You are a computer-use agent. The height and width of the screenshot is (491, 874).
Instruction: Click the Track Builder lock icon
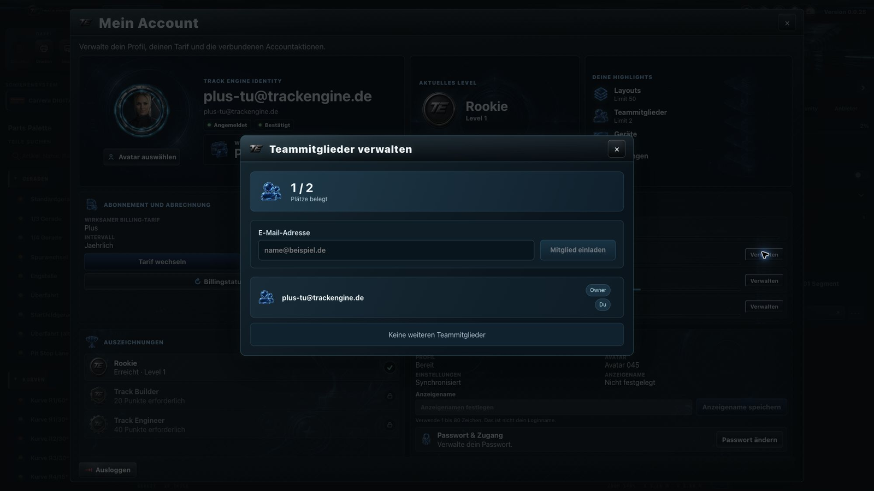click(x=389, y=396)
